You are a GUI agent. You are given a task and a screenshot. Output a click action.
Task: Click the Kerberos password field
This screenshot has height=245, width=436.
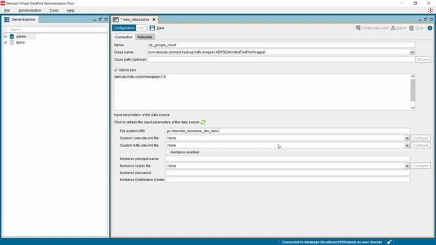pos(287,173)
